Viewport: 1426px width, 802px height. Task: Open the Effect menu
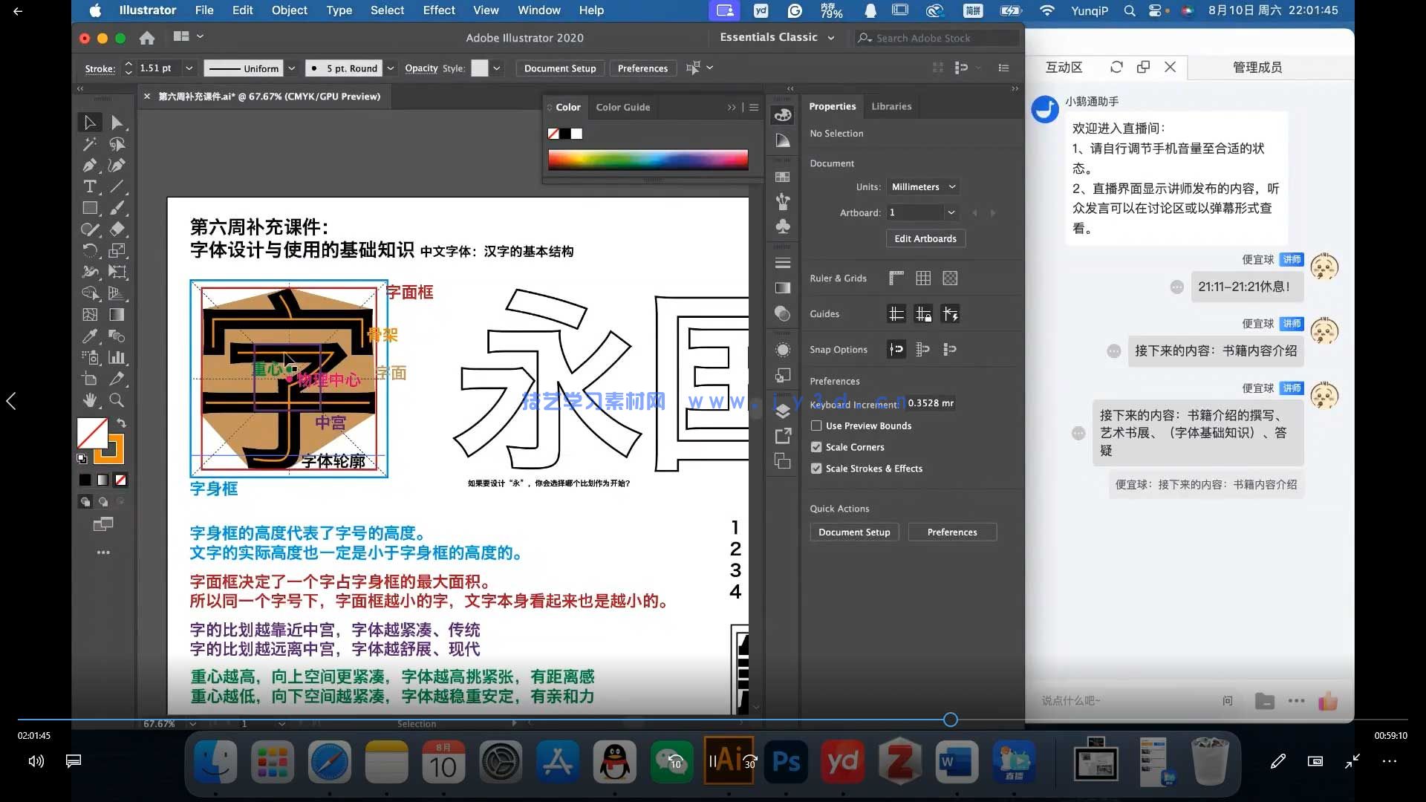point(438,10)
